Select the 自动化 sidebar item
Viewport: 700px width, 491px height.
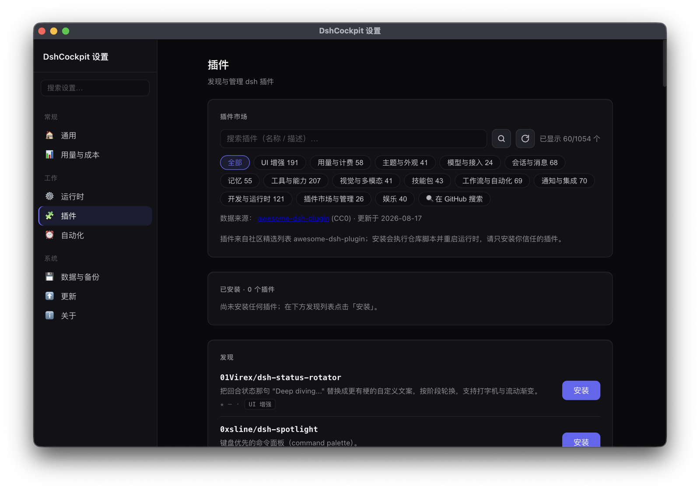95,235
